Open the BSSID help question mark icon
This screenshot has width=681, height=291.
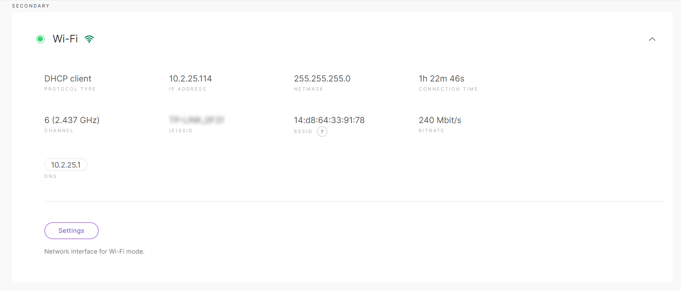click(322, 132)
